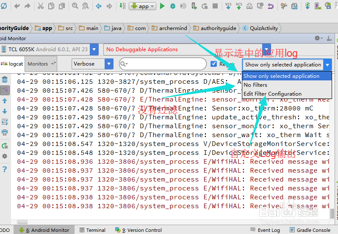Revert changes with the purple arrow icon
338x234 pixels.
click(271, 6)
